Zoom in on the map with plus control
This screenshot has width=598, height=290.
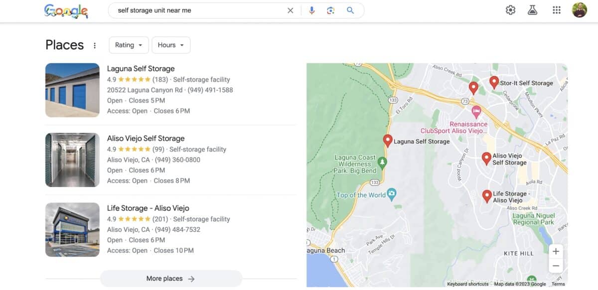coord(556,251)
